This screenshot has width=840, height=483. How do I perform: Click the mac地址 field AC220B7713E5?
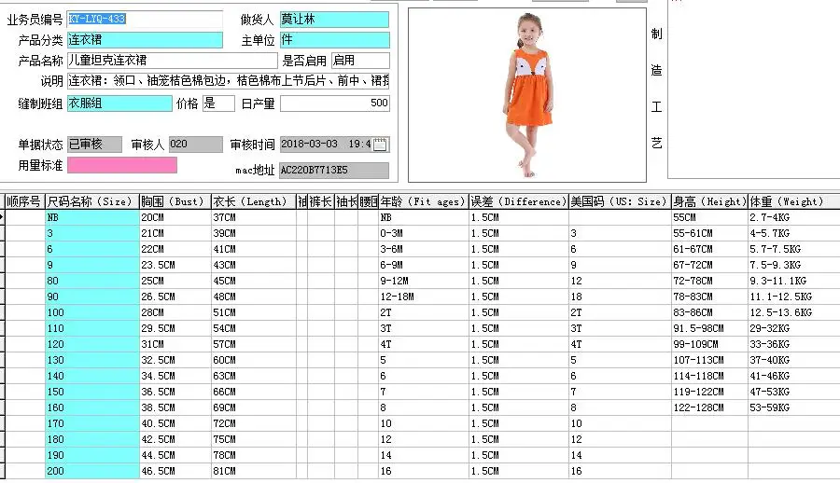coord(334,171)
